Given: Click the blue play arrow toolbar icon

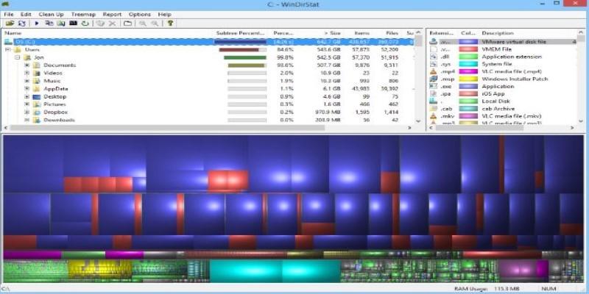Looking at the screenshot, I should pyautogui.click(x=37, y=24).
